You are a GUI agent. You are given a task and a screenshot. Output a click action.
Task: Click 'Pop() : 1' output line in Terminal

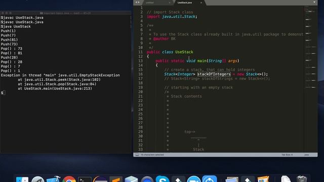(x=11, y=71)
